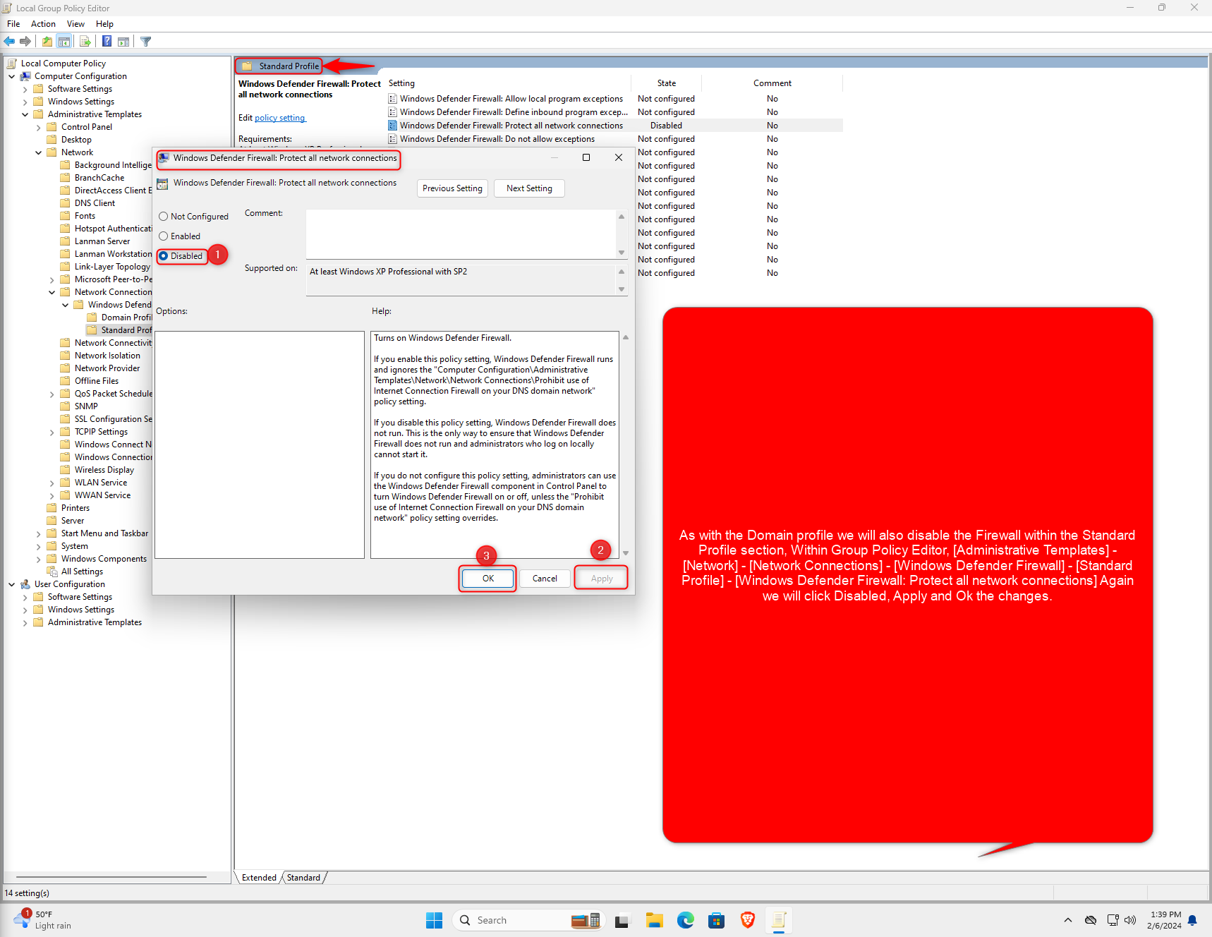Open the Action menu
The height and width of the screenshot is (937, 1212).
(43, 23)
